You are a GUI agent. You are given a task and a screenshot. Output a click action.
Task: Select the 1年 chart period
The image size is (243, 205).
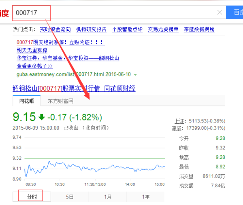coord(146,197)
